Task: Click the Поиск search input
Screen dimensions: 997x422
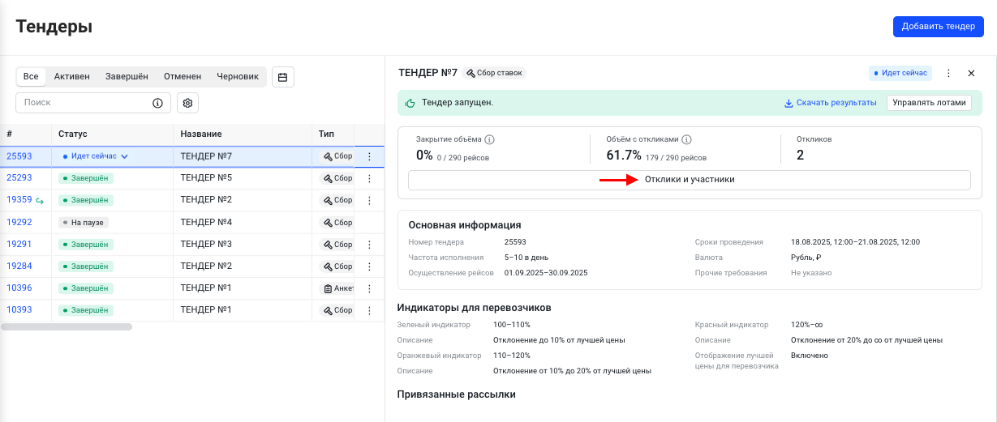Action: [x=82, y=103]
